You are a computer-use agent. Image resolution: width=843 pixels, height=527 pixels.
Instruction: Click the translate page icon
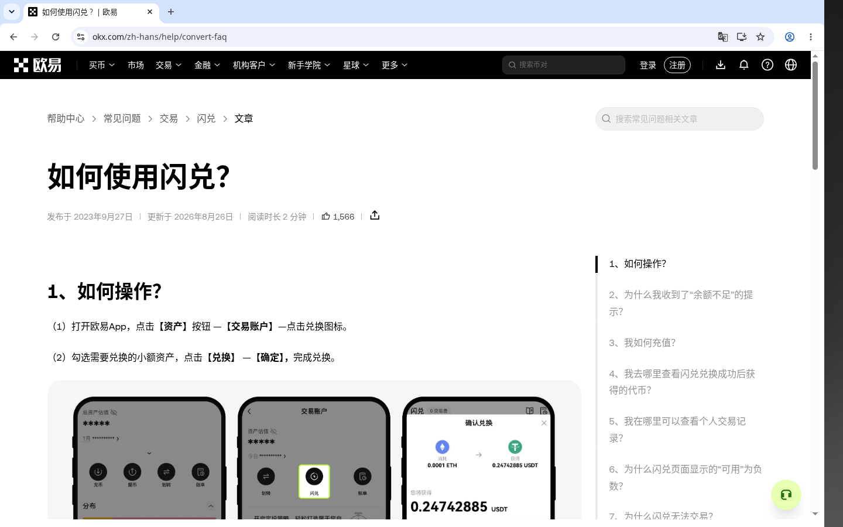click(723, 37)
